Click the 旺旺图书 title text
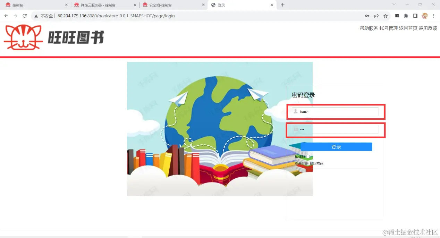The height and width of the screenshot is (238, 440). (x=76, y=37)
